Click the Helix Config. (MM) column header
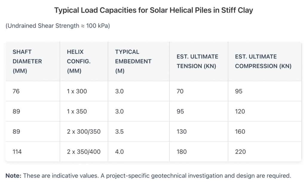The height and width of the screenshot is (184, 306). (79, 61)
